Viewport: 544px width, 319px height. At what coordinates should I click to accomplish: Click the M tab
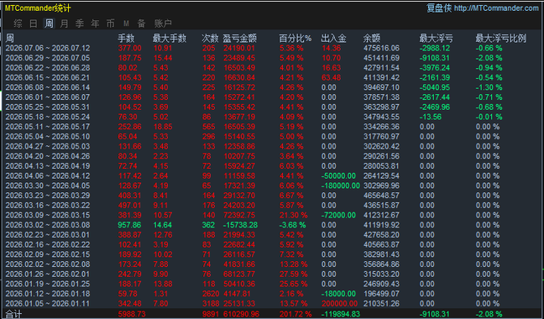126,24
